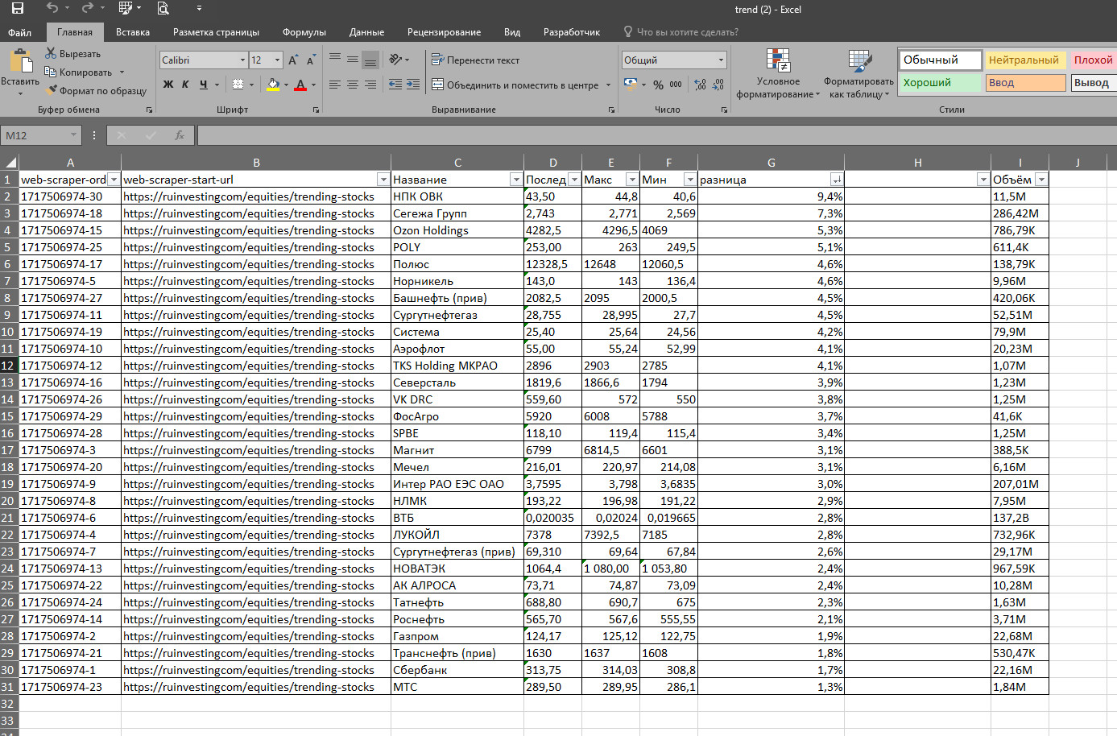Screen dimensions: 1117x736
Task: Open the Calibri font name dropdown
Action: [x=242, y=60]
